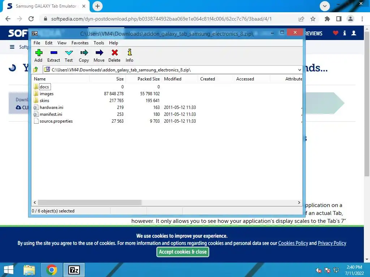The width and height of the screenshot is (370, 277).
Task: Select the skins folder icon
Action: [x=36, y=100]
